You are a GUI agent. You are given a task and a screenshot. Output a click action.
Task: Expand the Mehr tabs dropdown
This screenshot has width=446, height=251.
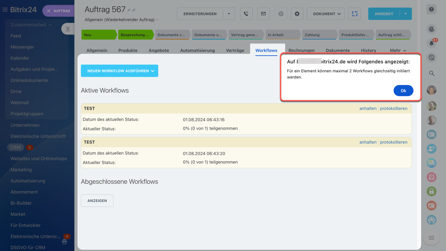coord(398,50)
